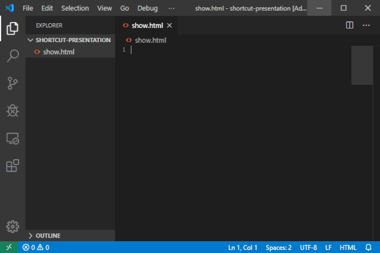Open the Search view icon
The image size is (380, 253).
click(12, 56)
